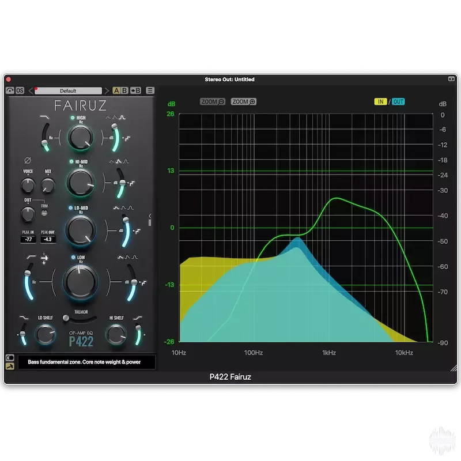The height and width of the screenshot is (461, 461).
Task: Select narrow bell shape for LO-MID band
Action: point(130,208)
